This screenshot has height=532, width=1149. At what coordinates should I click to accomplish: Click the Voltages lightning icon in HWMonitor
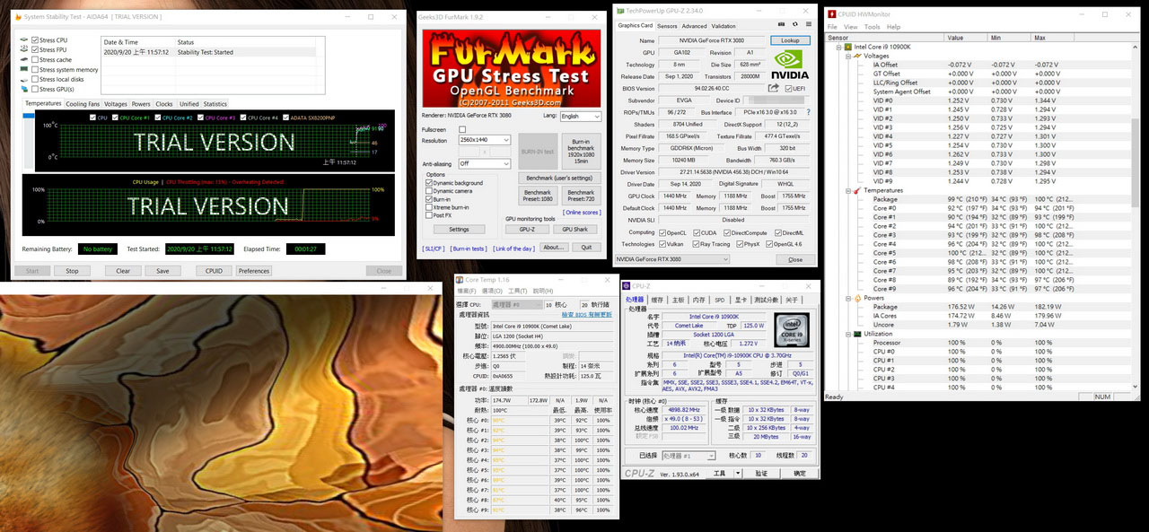[x=858, y=56]
